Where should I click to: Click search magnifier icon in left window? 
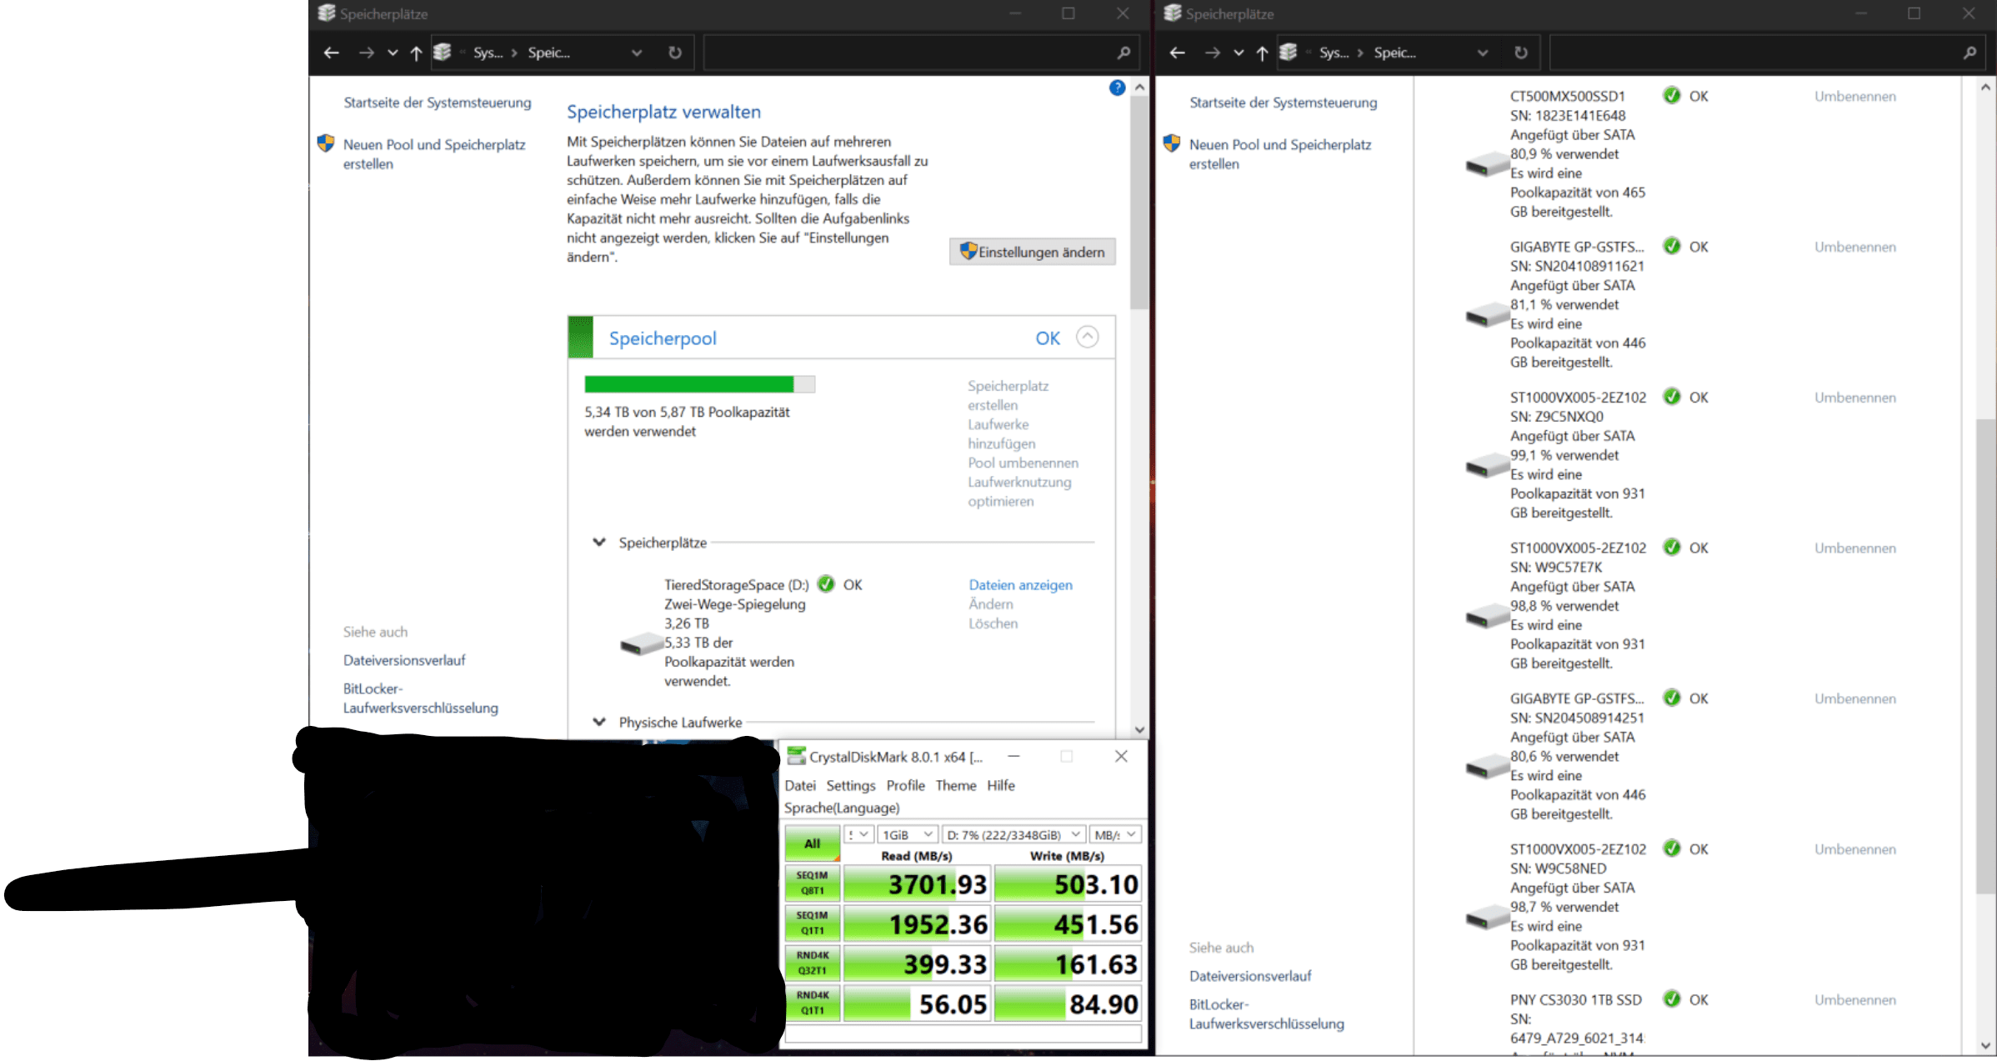coord(1124,53)
